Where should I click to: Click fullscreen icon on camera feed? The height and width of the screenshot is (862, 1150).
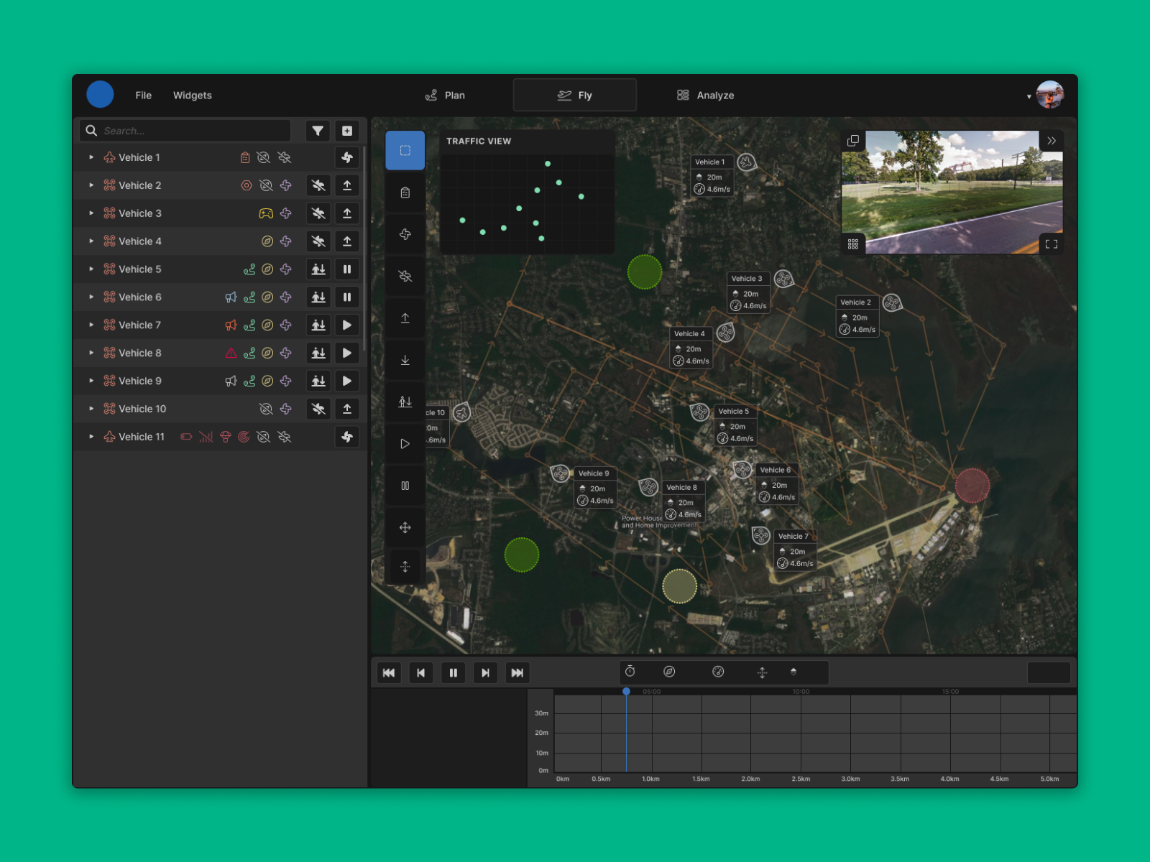[1051, 244]
